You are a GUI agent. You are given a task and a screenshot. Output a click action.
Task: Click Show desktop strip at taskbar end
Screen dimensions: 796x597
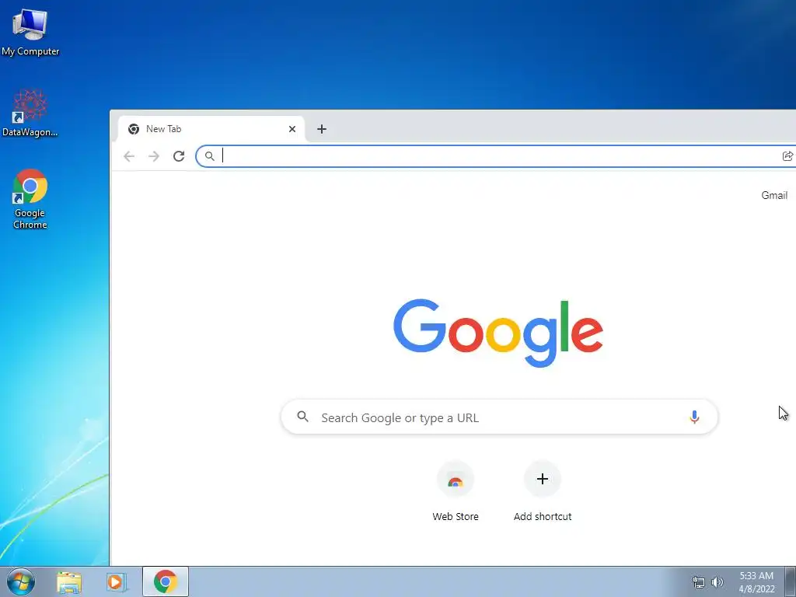click(791, 581)
